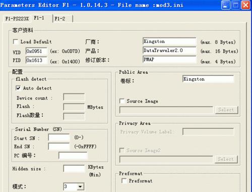
Task: Tick the Public Area Source Image checkbox
Action: pyautogui.click(x=122, y=101)
